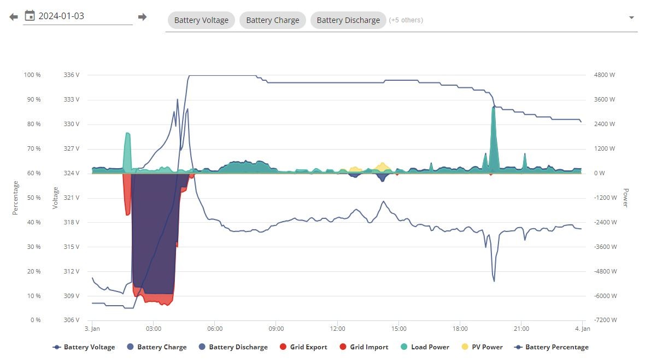Click the '4. Jan' axis label
Image resolution: width=645 pixels, height=363 pixels.
pyautogui.click(x=583, y=329)
